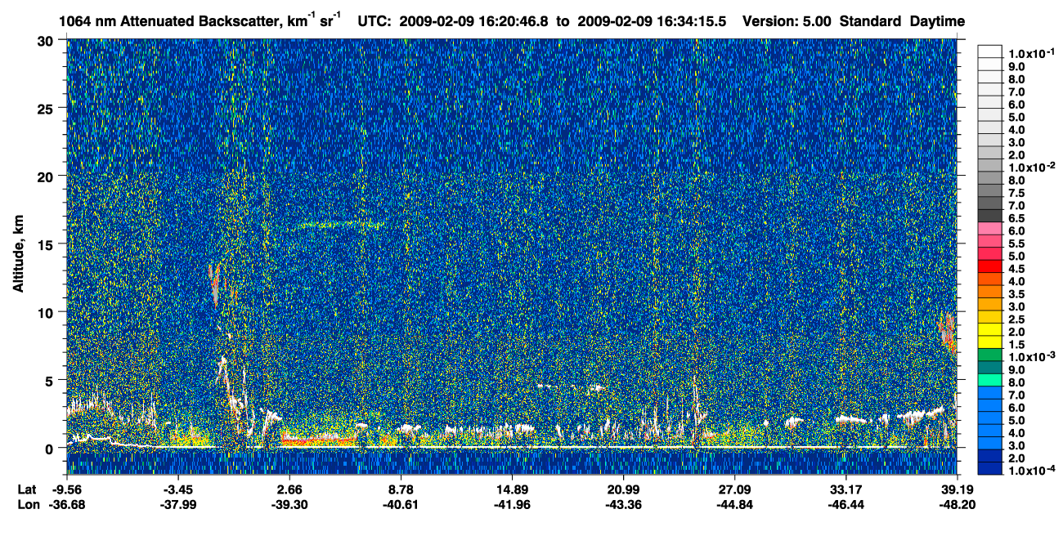Click the longitude value "-39.30"

pos(290,504)
